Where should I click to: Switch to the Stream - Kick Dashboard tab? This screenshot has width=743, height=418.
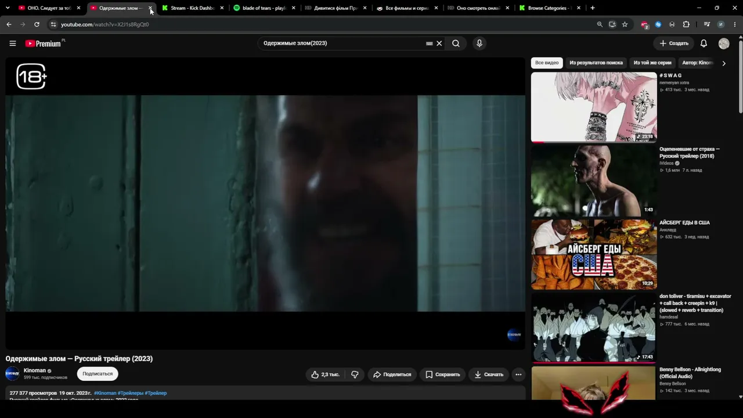tap(193, 8)
